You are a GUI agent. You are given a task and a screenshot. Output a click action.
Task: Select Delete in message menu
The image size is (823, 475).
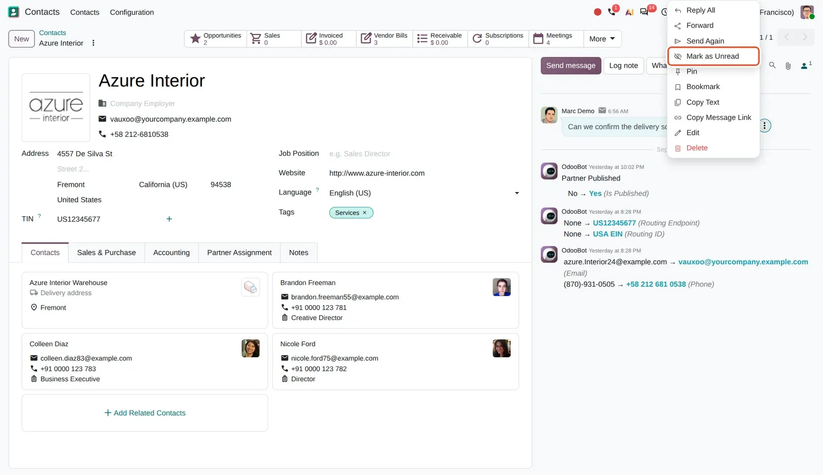tap(713, 148)
